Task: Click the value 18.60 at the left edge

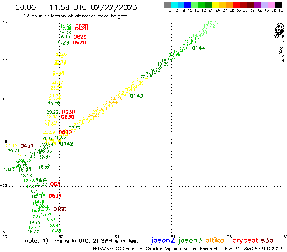Action: pyautogui.click(x=10, y=169)
